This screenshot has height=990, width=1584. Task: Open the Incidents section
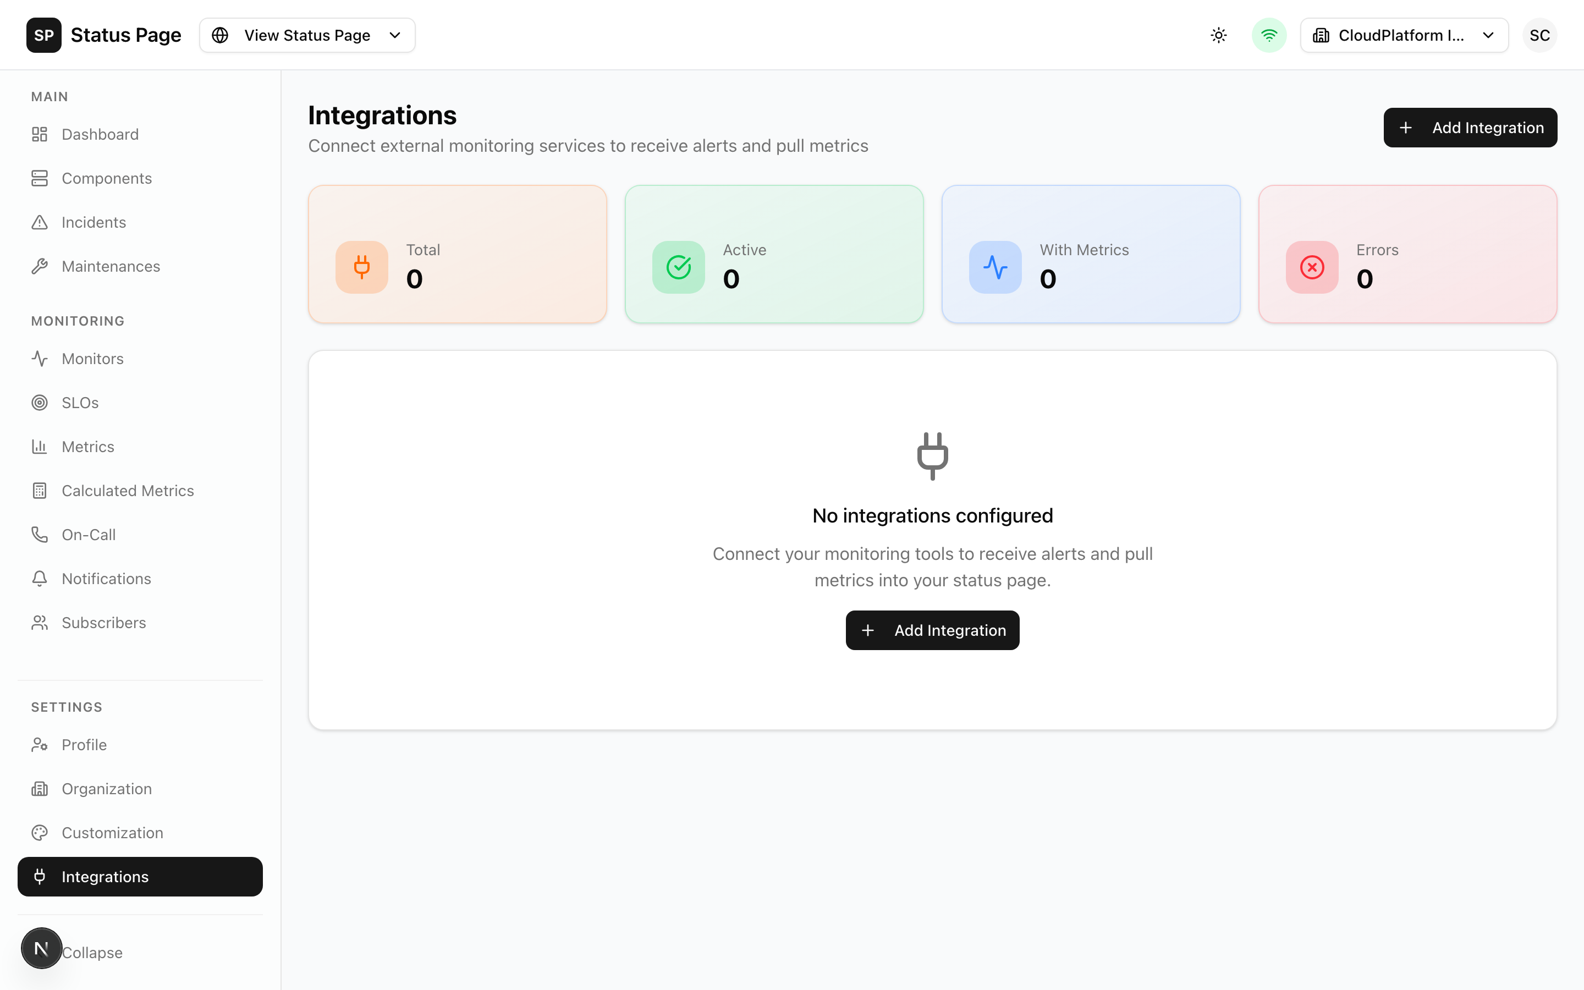[94, 222]
